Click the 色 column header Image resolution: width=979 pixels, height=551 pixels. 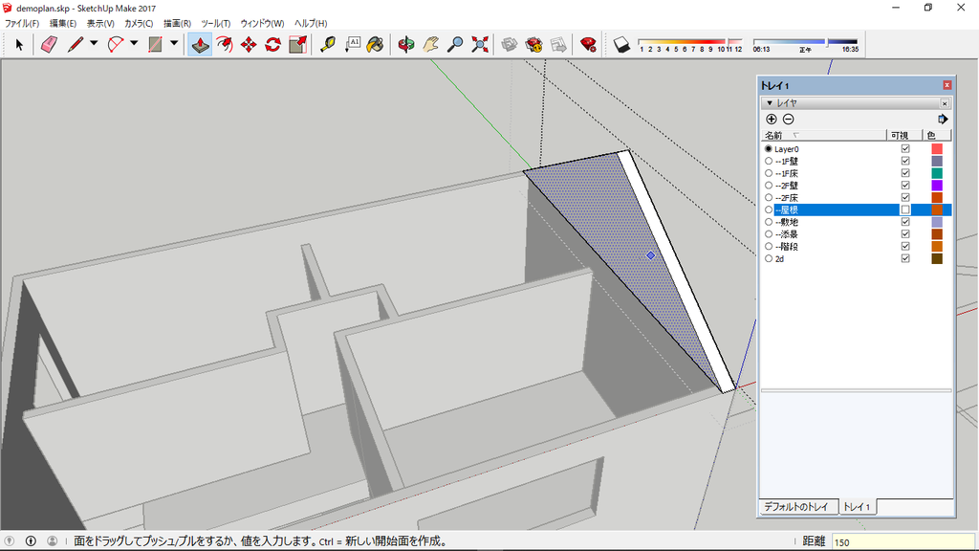937,135
